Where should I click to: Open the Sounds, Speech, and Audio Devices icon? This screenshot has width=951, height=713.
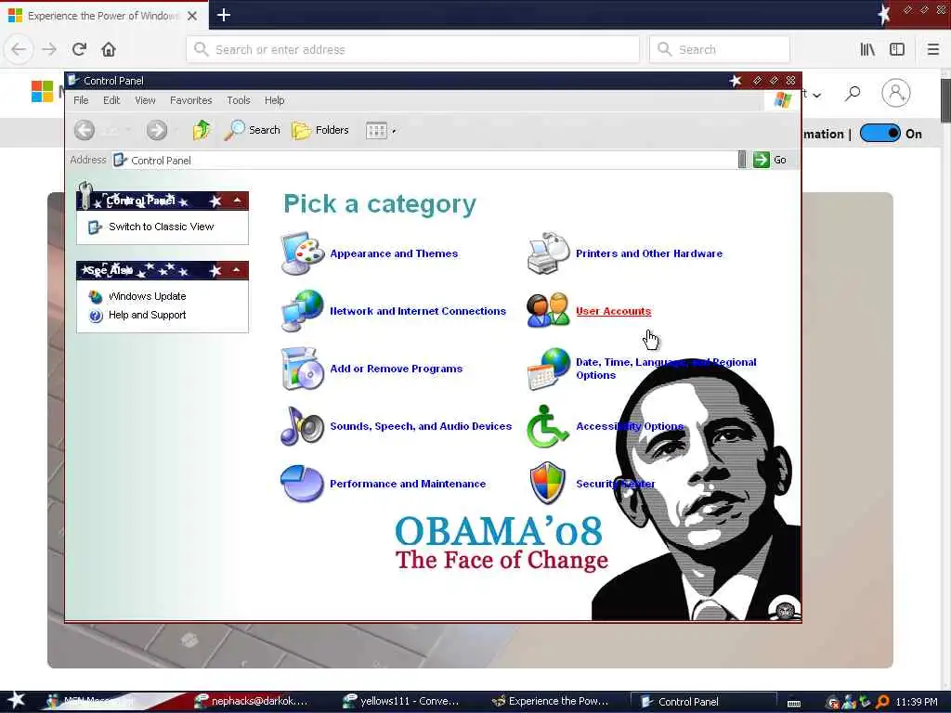(x=302, y=425)
